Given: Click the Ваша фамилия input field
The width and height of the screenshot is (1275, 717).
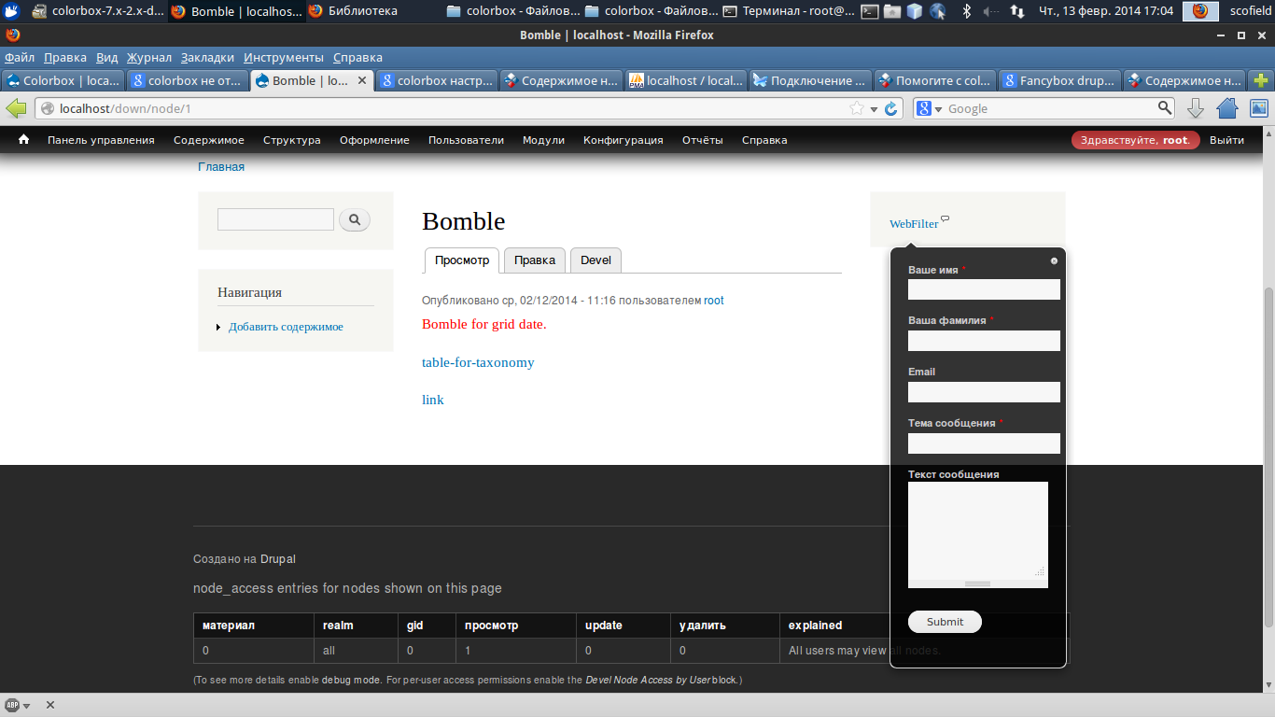Looking at the screenshot, I should (984, 341).
